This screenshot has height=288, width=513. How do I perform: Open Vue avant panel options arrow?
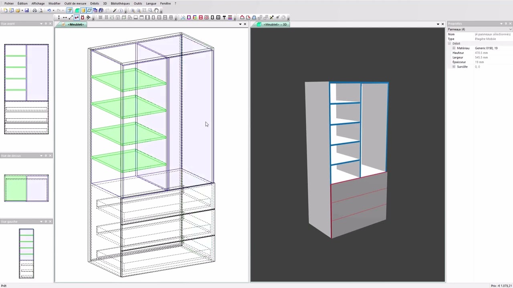point(41,24)
